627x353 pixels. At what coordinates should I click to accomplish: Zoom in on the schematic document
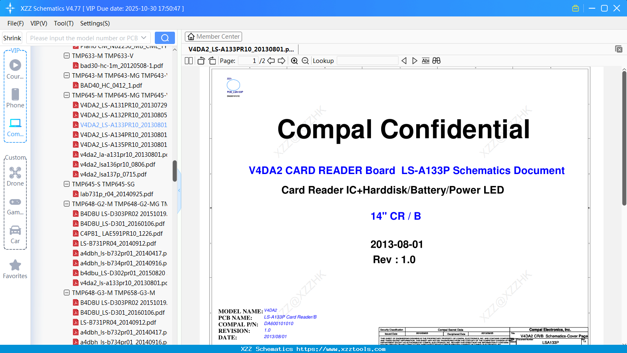pos(294,61)
